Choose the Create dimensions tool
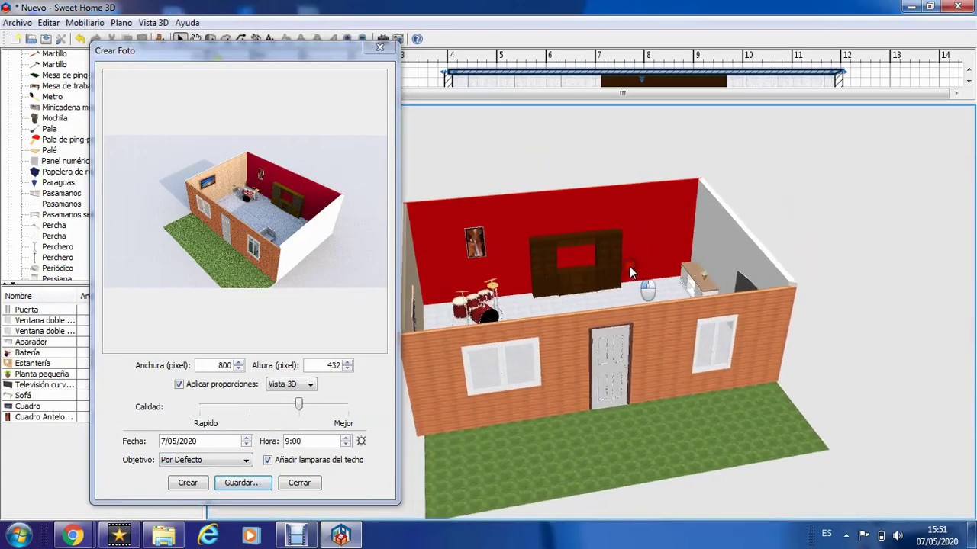This screenshot has width=977, height=549. (x=256, y=38)
